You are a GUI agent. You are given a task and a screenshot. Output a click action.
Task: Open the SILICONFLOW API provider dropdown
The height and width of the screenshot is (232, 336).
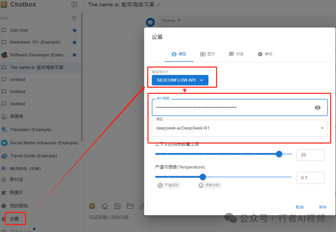click(x=180, y=80)
